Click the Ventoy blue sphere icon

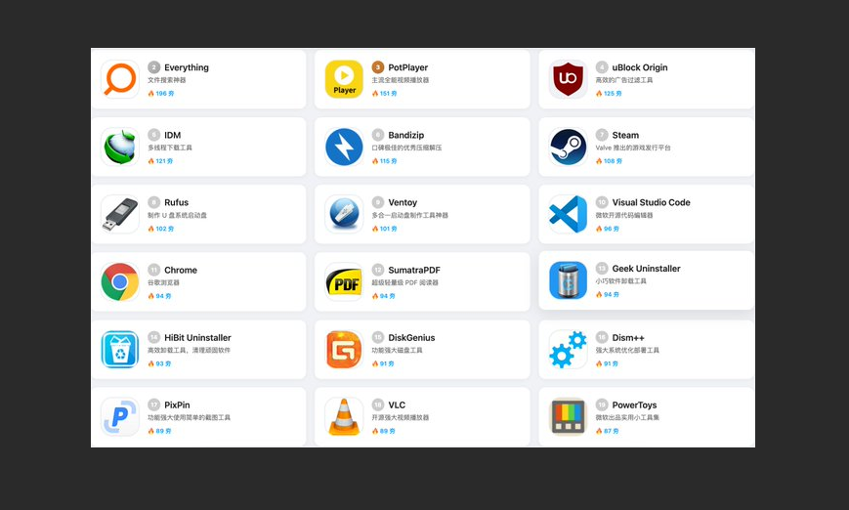(344, 214)
